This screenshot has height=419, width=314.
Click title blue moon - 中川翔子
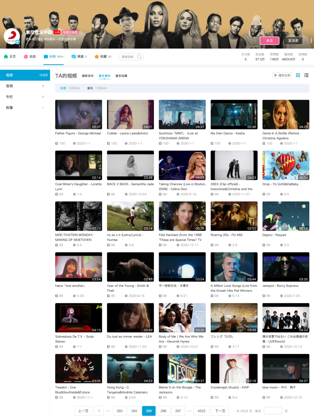point(279,387)
